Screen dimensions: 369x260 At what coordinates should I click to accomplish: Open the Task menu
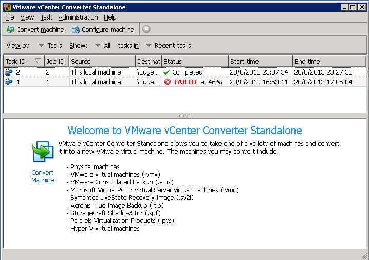point(46,17)
